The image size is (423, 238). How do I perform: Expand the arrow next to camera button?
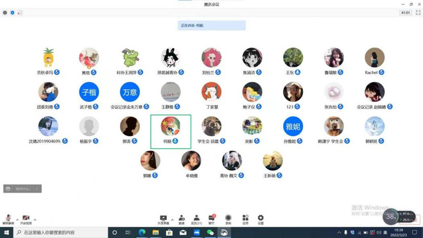click(x=35, y=219)
